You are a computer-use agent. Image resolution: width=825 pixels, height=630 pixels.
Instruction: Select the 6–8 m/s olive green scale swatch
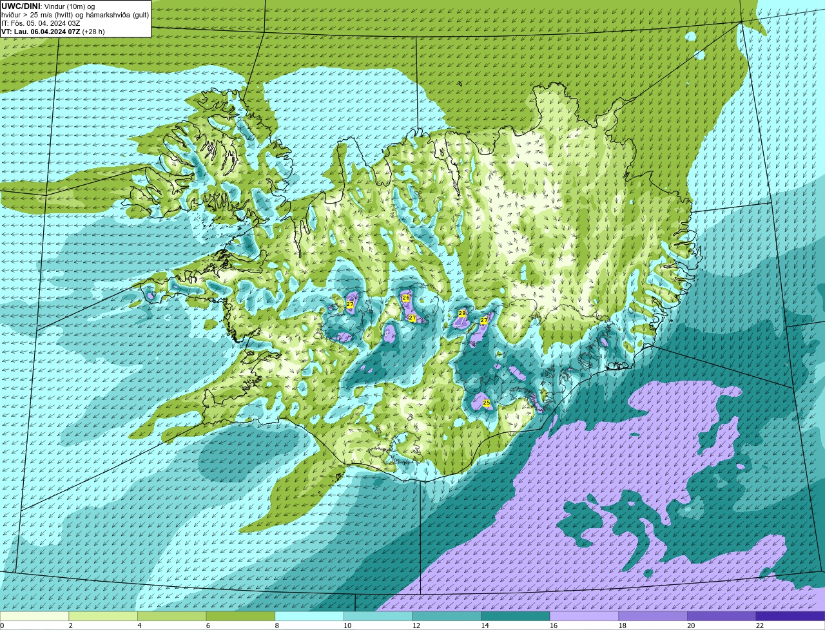point(240,616)
